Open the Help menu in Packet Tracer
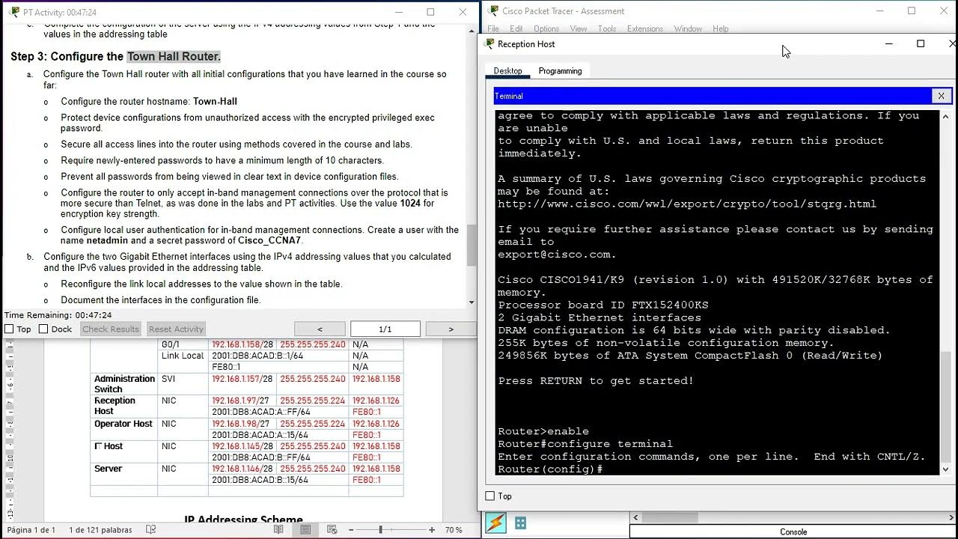Viewport: 958px width, 539px height. click(x=721, y=28)
